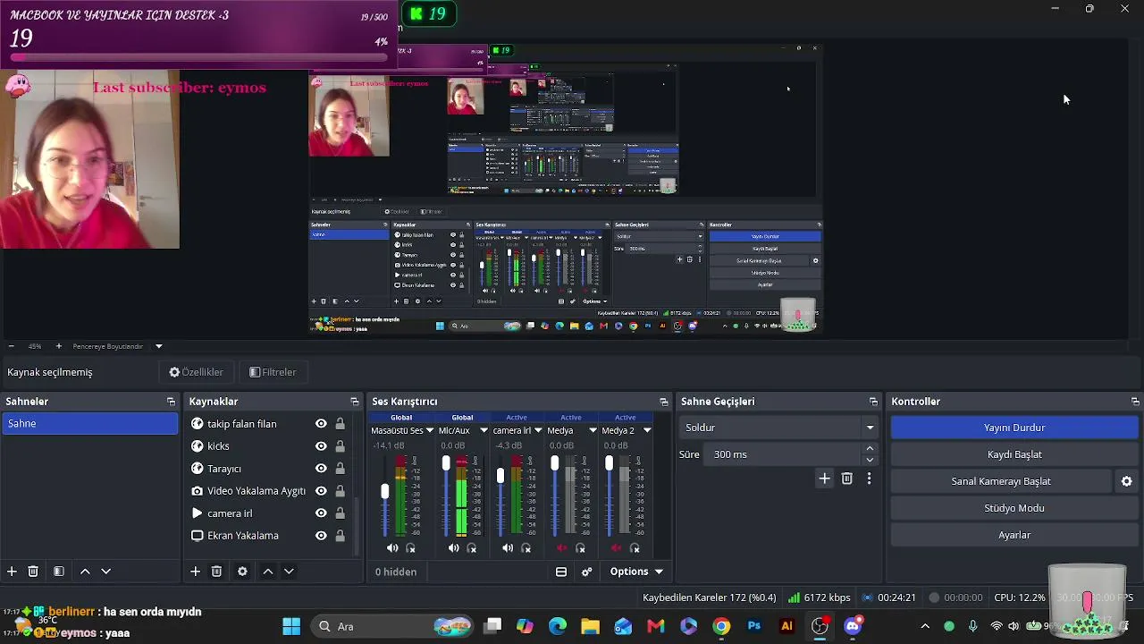1144x644 pixels.
Task: Open transition properties three-dot menu
Action: [x=869, y=479]
